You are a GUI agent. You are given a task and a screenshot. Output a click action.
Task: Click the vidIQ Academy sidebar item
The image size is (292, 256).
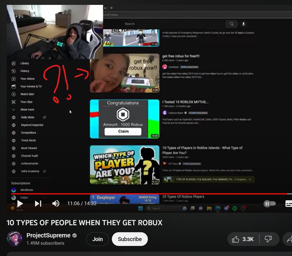pos(30,171)
